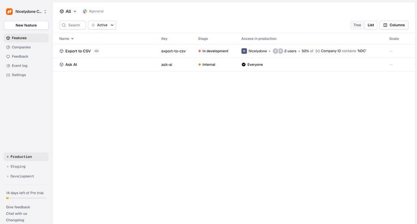Viewport: 417px width, 224px height.
Task: Click the Feedback speech bubble icon
Action: pyautogui.click(x=8, y=56)
